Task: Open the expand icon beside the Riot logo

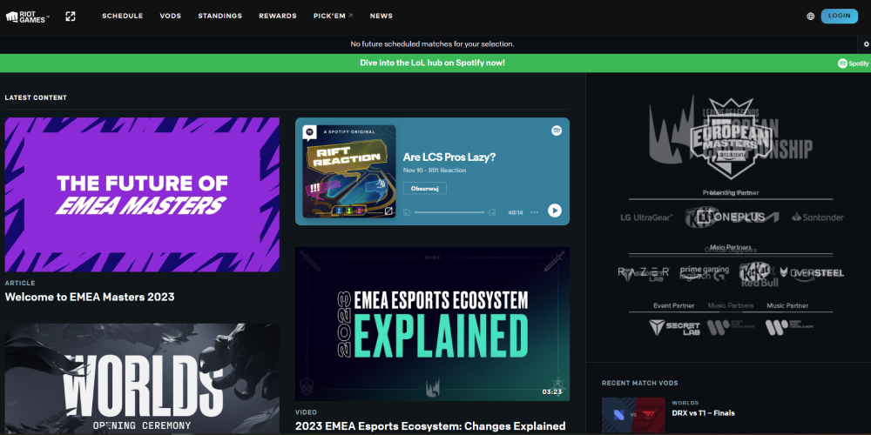Action: (70, 16)
